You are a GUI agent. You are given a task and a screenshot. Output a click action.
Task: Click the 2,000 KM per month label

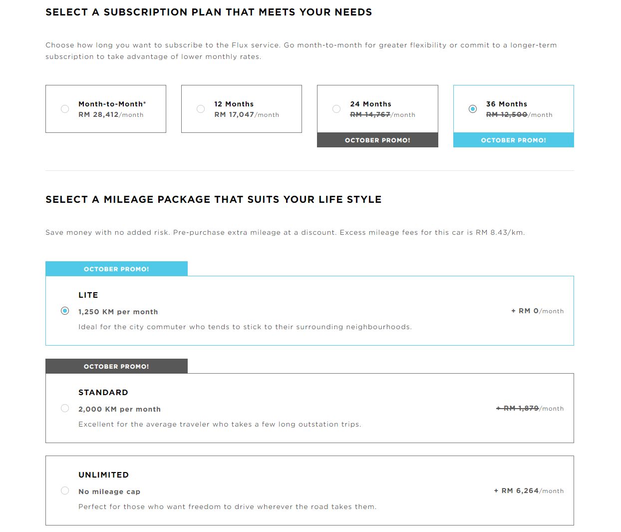point(119,409)
